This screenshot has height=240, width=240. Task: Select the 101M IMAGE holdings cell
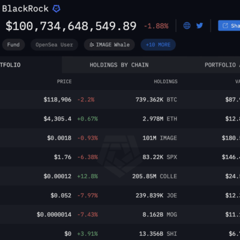[160, 138]
